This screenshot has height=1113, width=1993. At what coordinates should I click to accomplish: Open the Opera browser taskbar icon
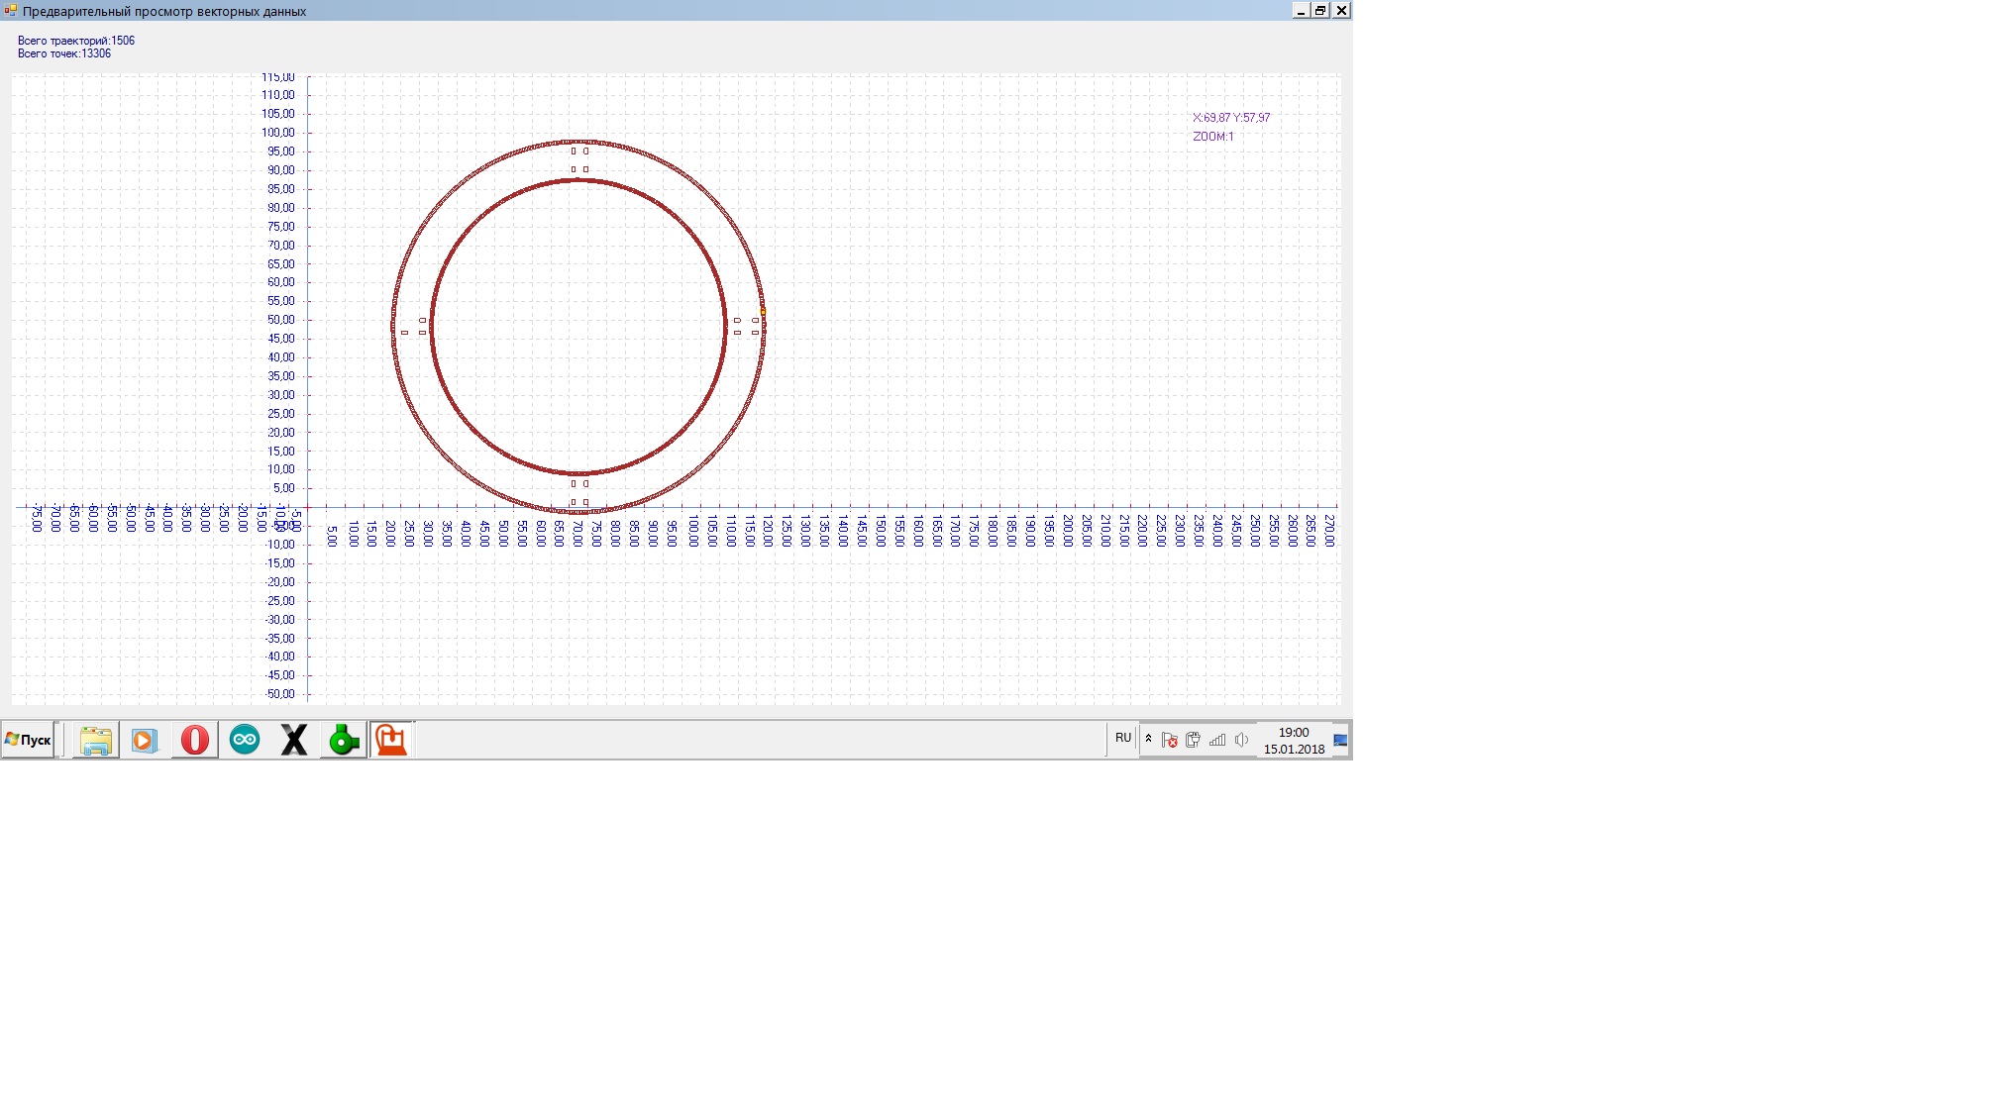click(x=195, y=740)
